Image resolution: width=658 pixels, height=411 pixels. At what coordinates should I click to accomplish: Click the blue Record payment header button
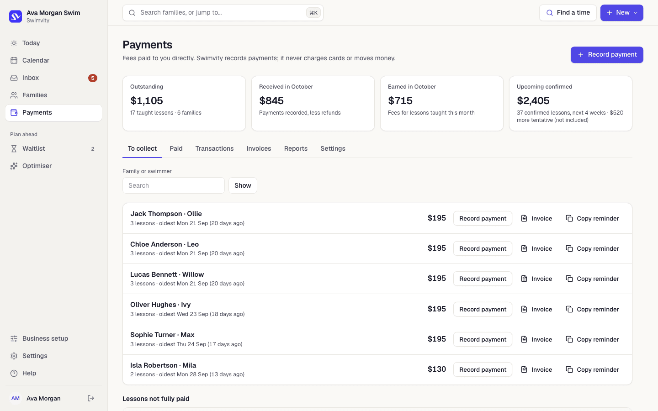pyautogui.click(x=607, y=55)
